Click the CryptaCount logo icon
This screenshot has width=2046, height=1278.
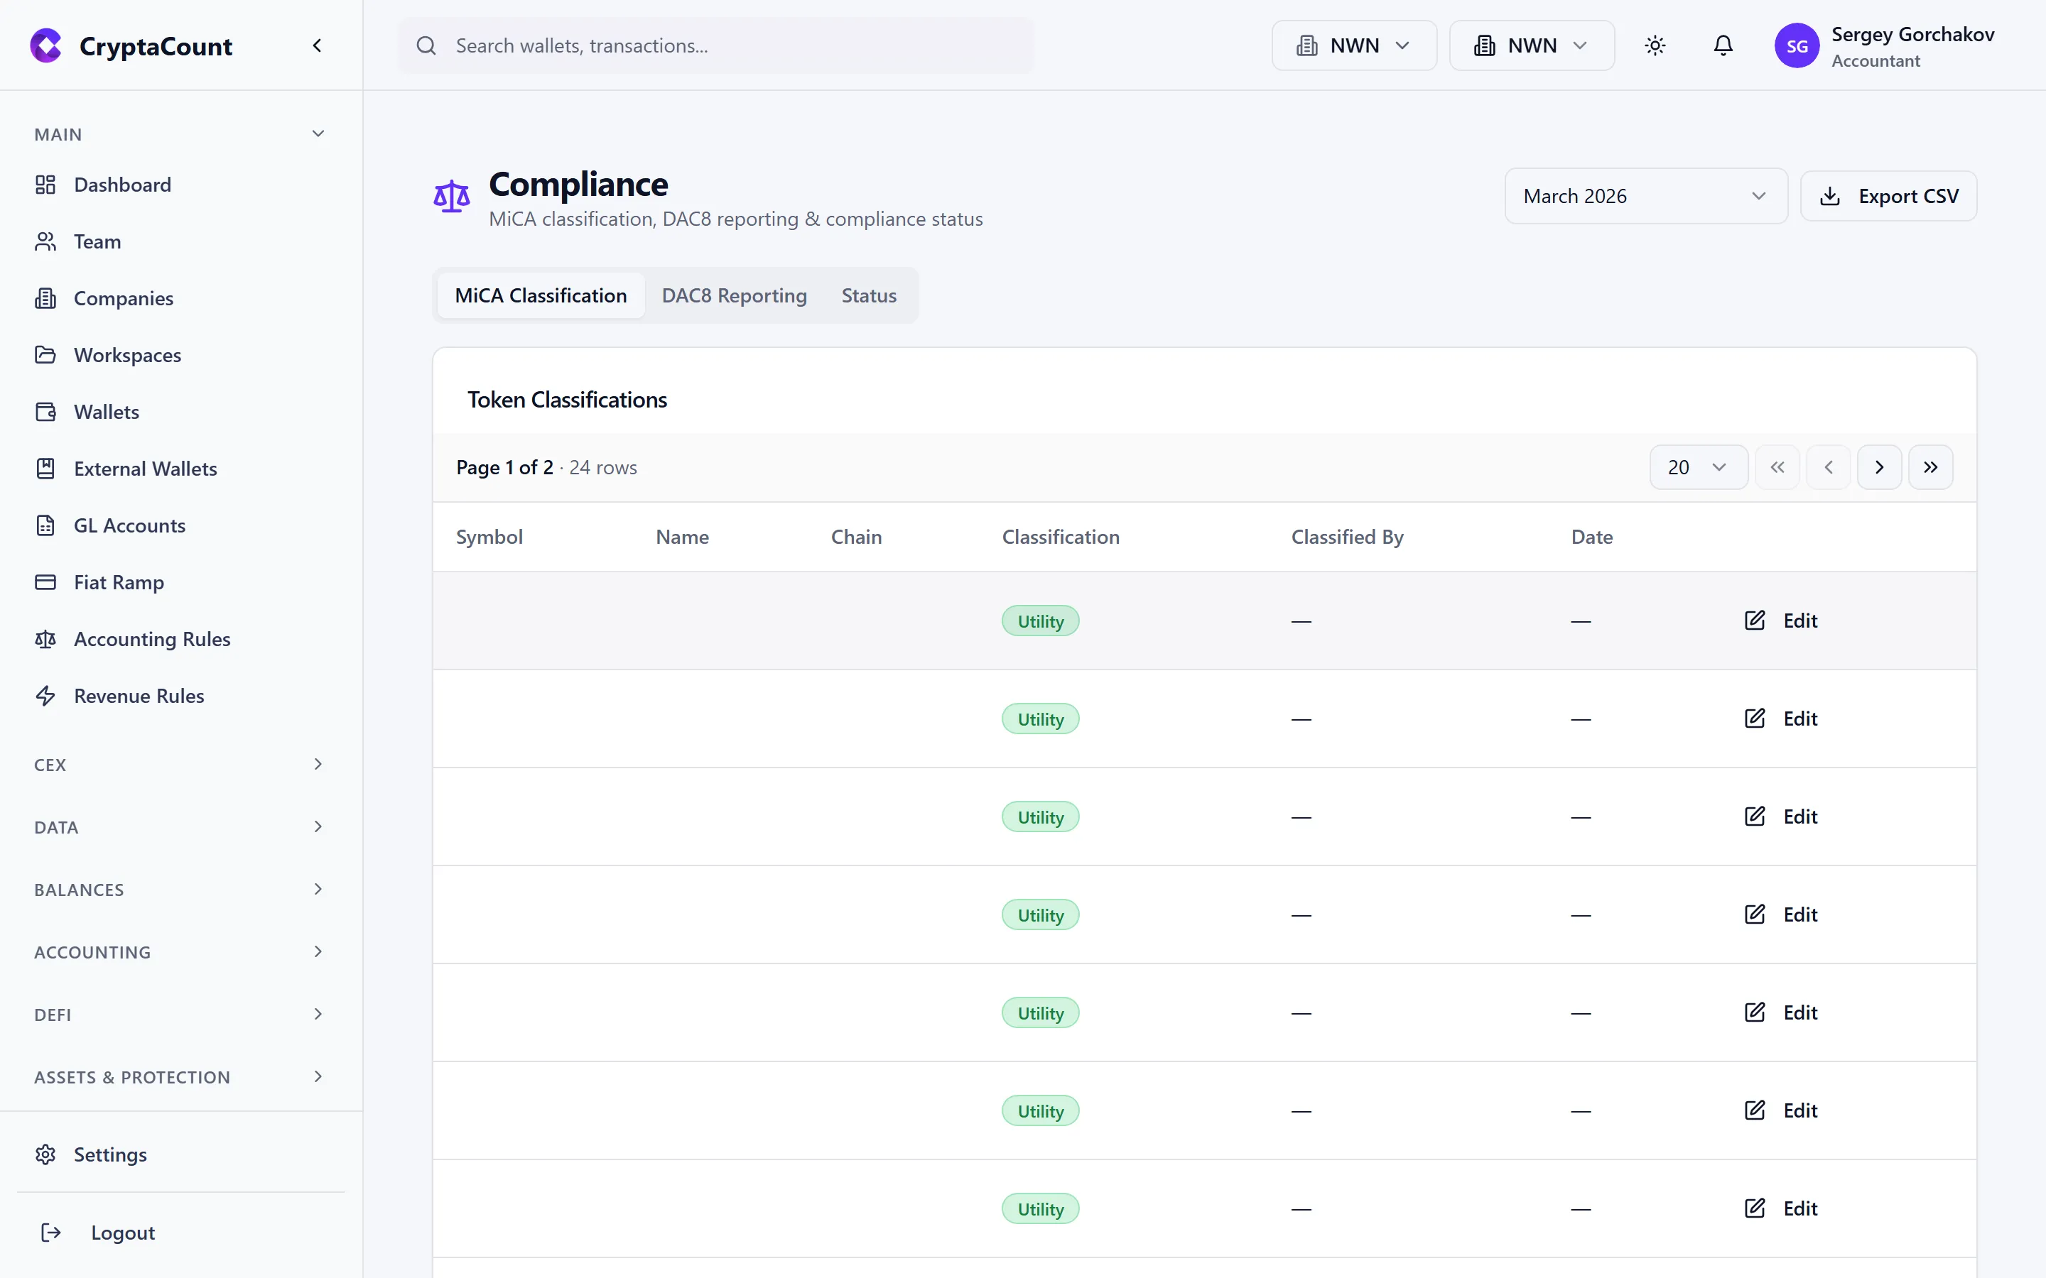[45, 45]
